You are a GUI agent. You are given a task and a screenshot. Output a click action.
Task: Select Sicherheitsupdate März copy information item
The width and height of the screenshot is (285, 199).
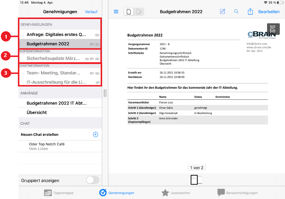pyautogui.click(x=53, y=58)
